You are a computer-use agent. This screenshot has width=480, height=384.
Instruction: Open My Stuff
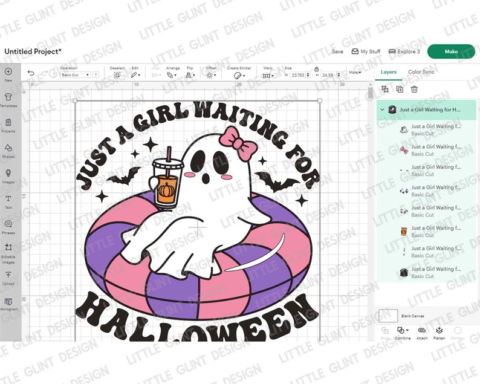click(366, 51)
